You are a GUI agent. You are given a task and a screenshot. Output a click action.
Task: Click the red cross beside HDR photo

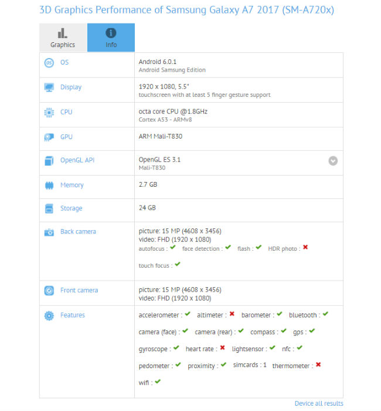[x=305, y=248]
